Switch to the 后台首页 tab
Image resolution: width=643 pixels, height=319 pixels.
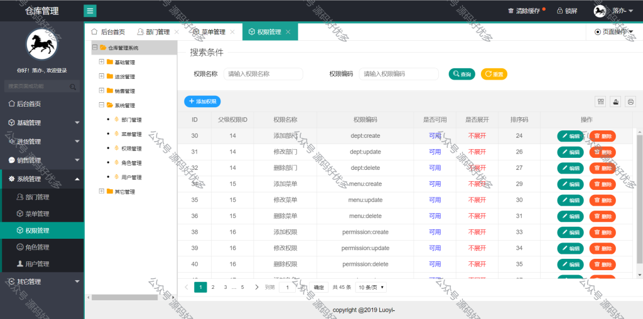[x=108, y=32]
